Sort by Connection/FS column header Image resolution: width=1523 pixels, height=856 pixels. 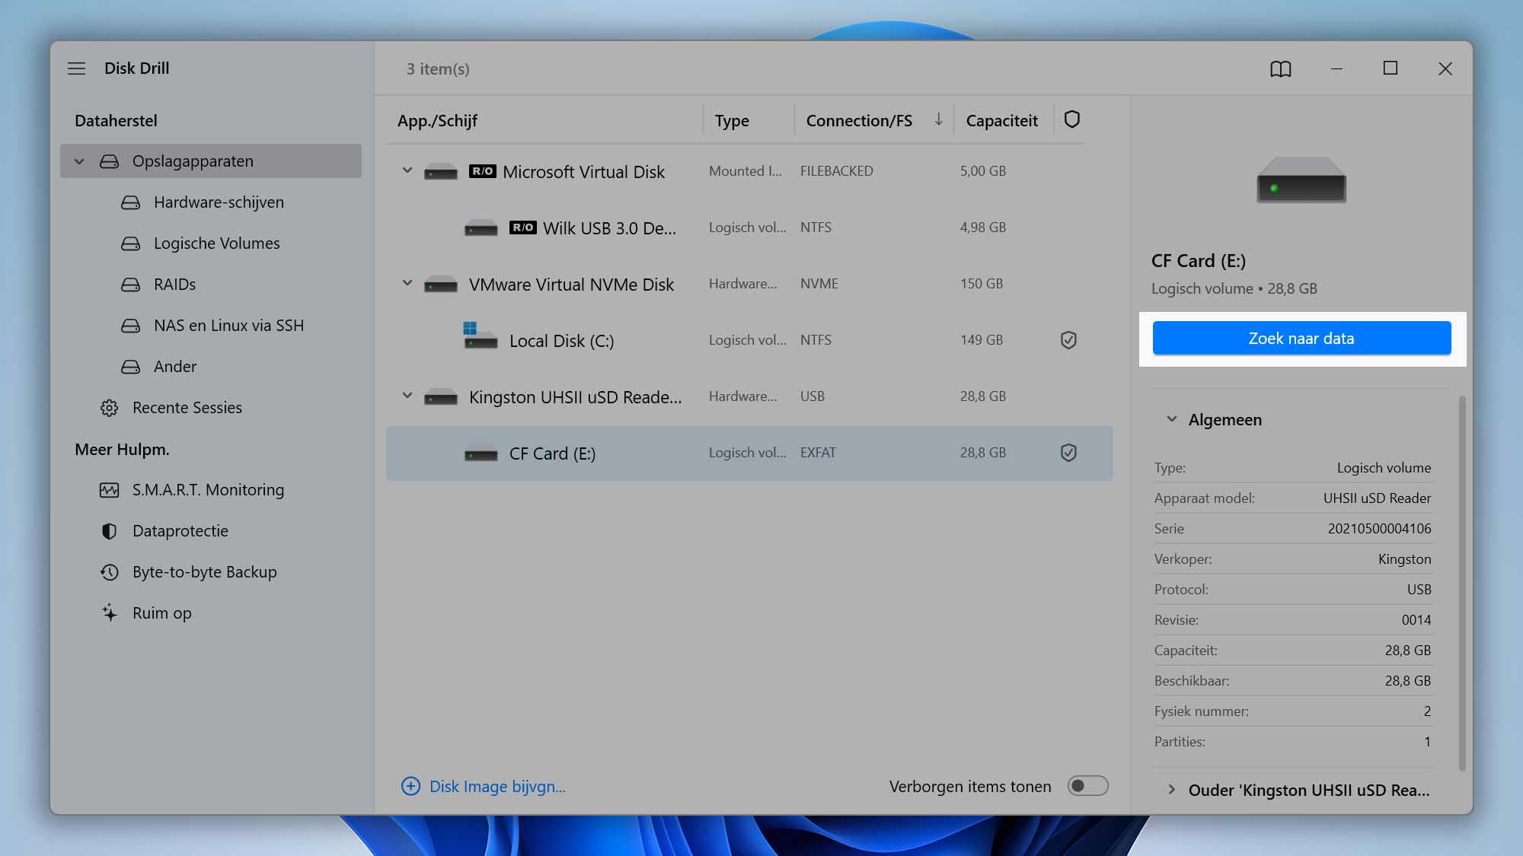click(x=859, y=121)
